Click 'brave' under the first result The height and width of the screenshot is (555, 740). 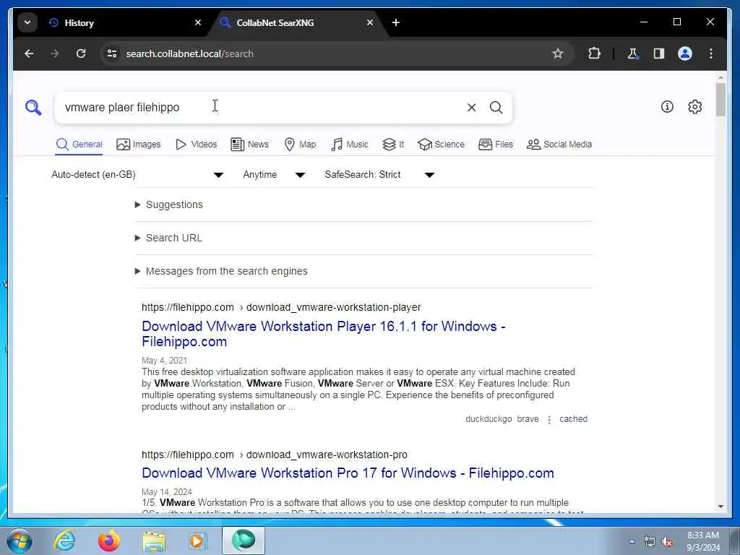click(x=528, y=419)
